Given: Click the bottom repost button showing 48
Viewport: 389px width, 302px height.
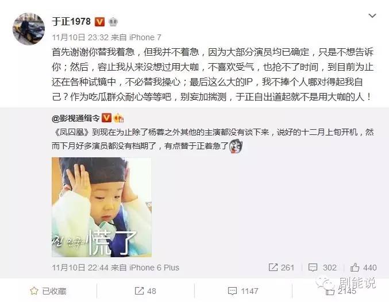Looking at the screenshot, I should (145, 291).
